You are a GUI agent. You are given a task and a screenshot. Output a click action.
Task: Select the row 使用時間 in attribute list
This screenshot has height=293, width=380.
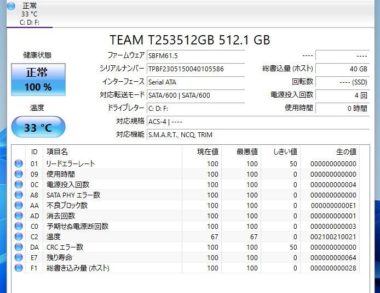(186, 174)
